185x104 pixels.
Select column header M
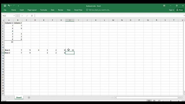tap(113, 20)
